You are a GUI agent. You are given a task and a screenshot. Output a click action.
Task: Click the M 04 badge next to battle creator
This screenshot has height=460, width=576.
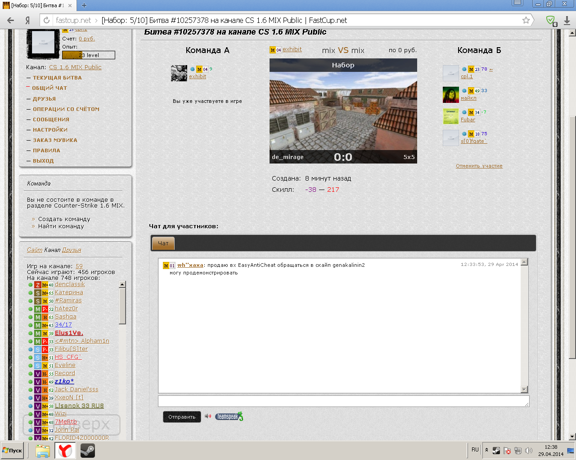coord(275,50)
